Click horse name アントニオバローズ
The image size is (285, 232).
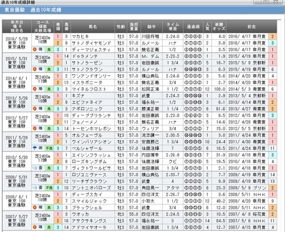[91, 188]
